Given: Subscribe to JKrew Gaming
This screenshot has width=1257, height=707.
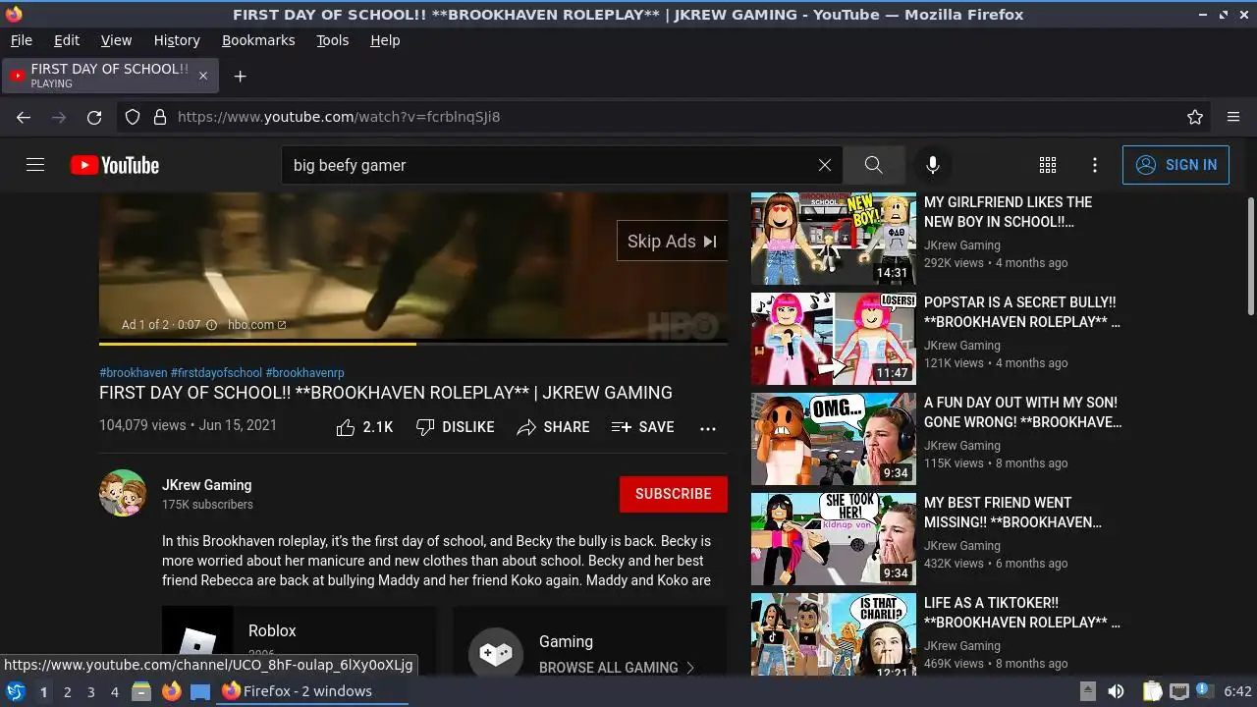Looking at the screenshot, I should coord(674,494).
